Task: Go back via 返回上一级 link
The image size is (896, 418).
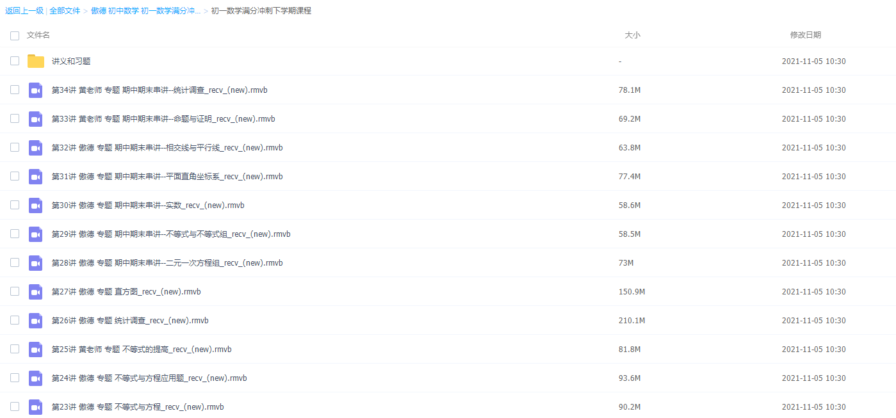Action: tap(24, 11)
